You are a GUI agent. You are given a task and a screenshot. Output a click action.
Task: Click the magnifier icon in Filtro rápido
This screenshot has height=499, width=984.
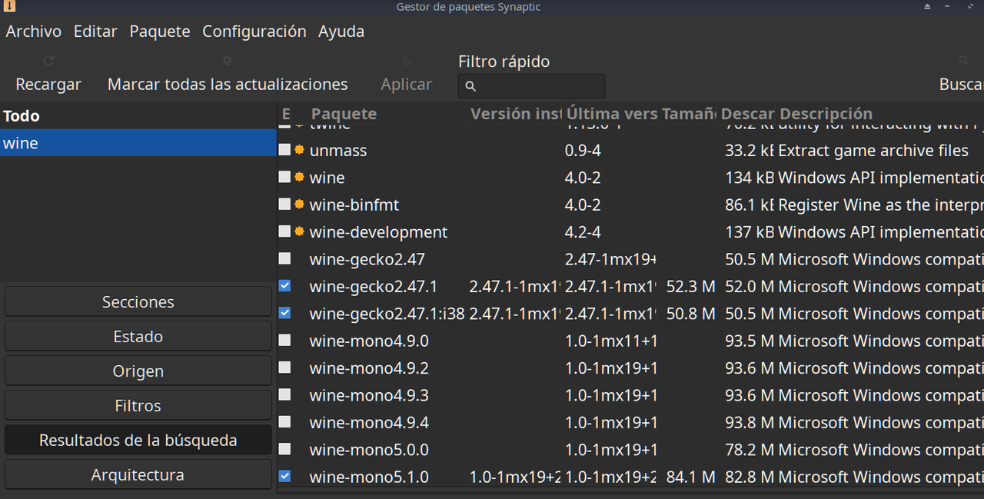click(x=471, y=86)
